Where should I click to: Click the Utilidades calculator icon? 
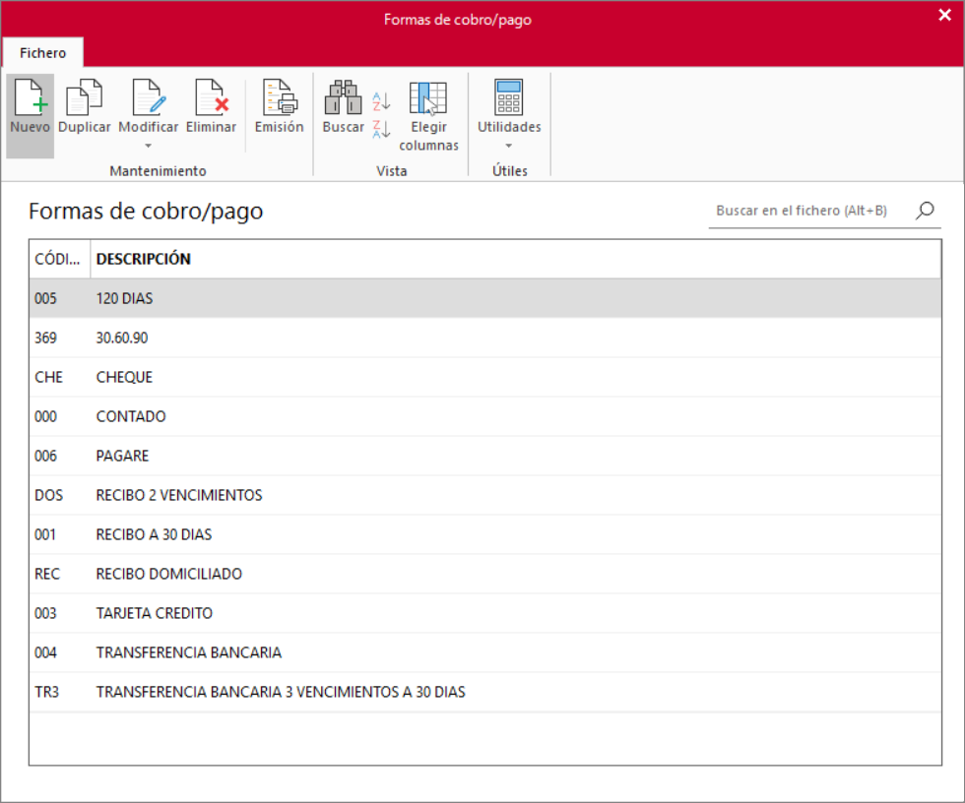click(509, 97)
